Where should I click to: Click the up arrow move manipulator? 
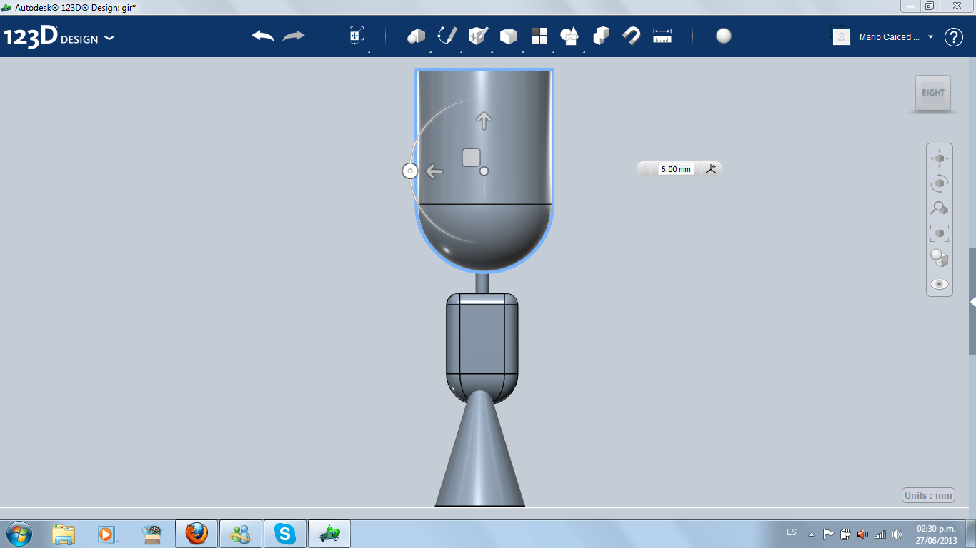484,120
